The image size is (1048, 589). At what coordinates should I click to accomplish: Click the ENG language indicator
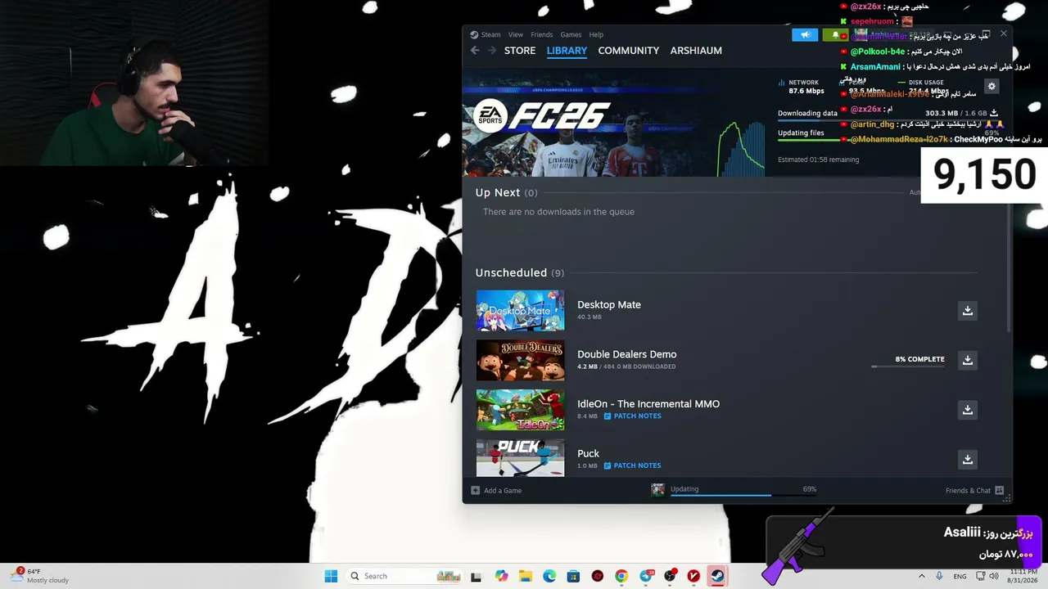pyautogui.click(x=960, y=576)
